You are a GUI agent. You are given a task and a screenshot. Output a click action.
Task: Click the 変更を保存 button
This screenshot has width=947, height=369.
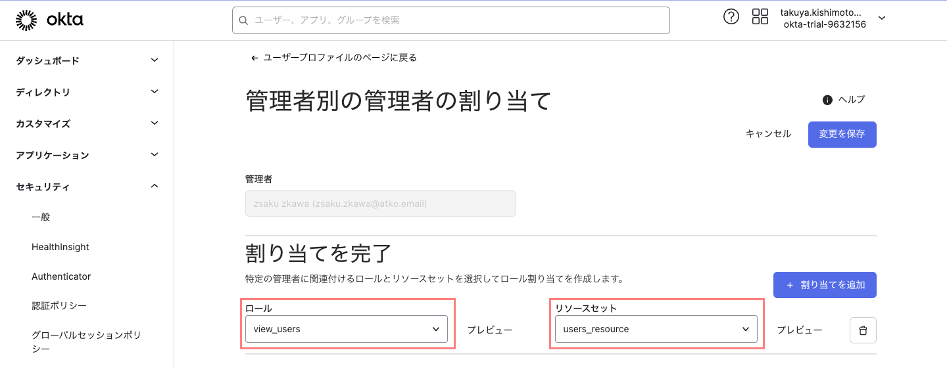pos(842,134)
